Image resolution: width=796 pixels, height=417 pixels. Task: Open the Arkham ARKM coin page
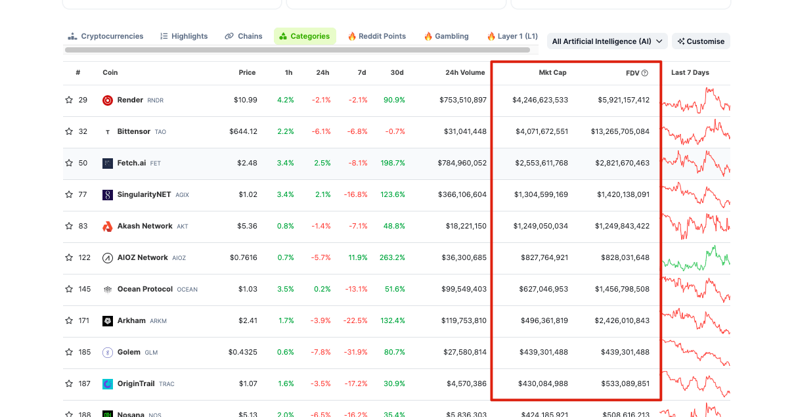click(x=142, y=321)
